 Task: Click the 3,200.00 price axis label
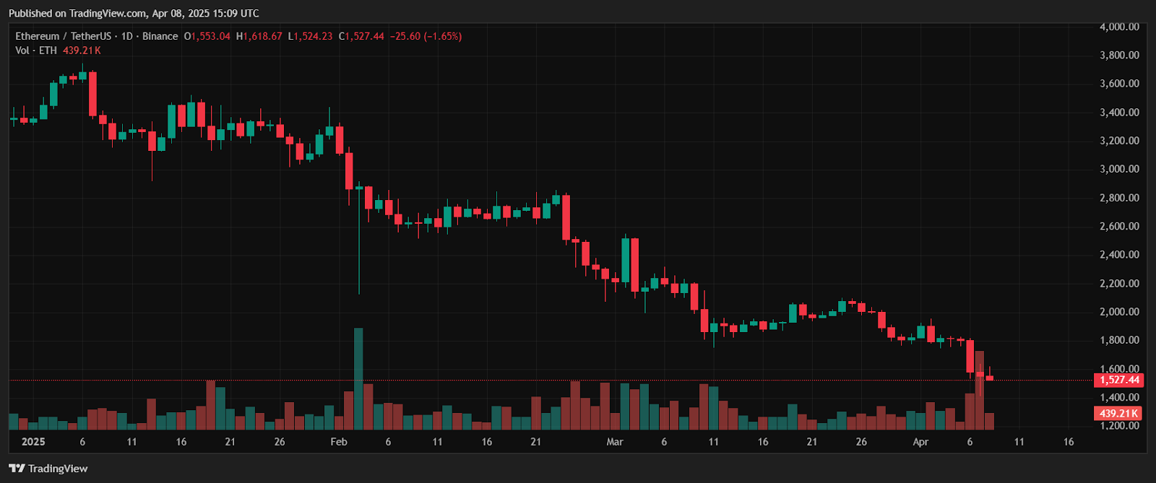1119,141
